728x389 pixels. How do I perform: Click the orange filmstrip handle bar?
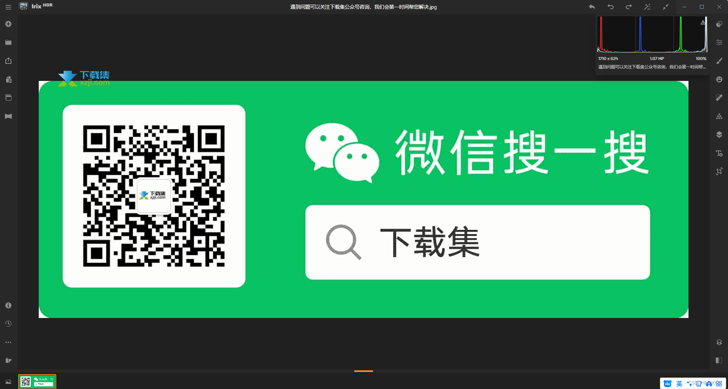364,371
